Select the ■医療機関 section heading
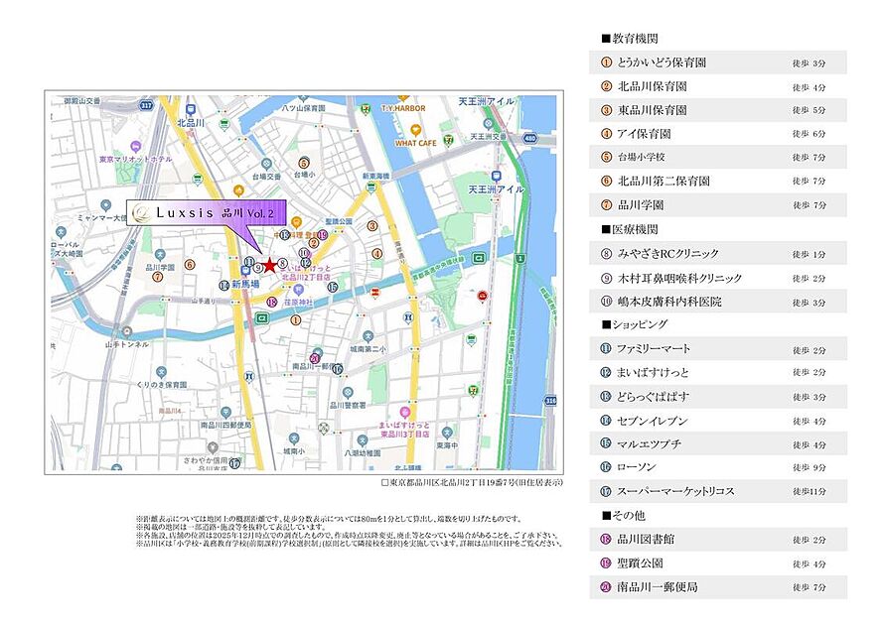885x625 pixels. point(630,229)
